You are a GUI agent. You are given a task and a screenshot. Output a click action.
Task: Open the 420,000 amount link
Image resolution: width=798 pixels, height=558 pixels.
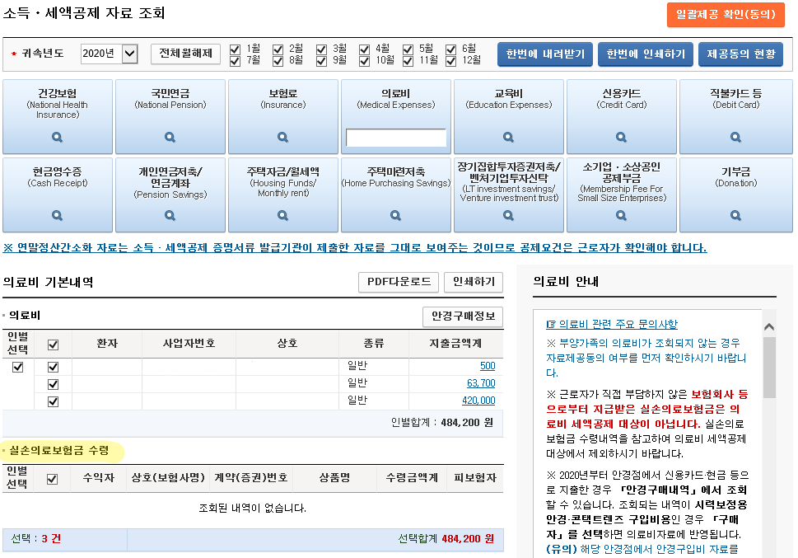478,401
